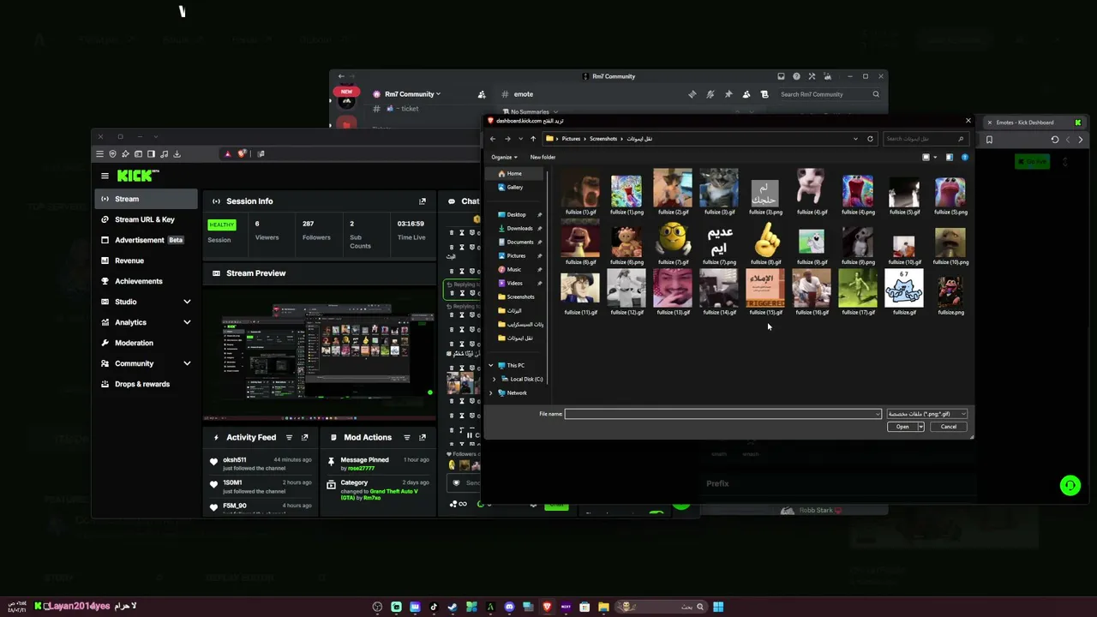Click the Search Rm7 Community field
The height and width of the screenshot is (617, 1097).
point(829,94)
